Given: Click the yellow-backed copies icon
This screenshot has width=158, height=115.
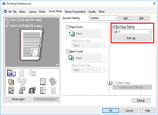Looking at the screenshot, I should [11, 82].
